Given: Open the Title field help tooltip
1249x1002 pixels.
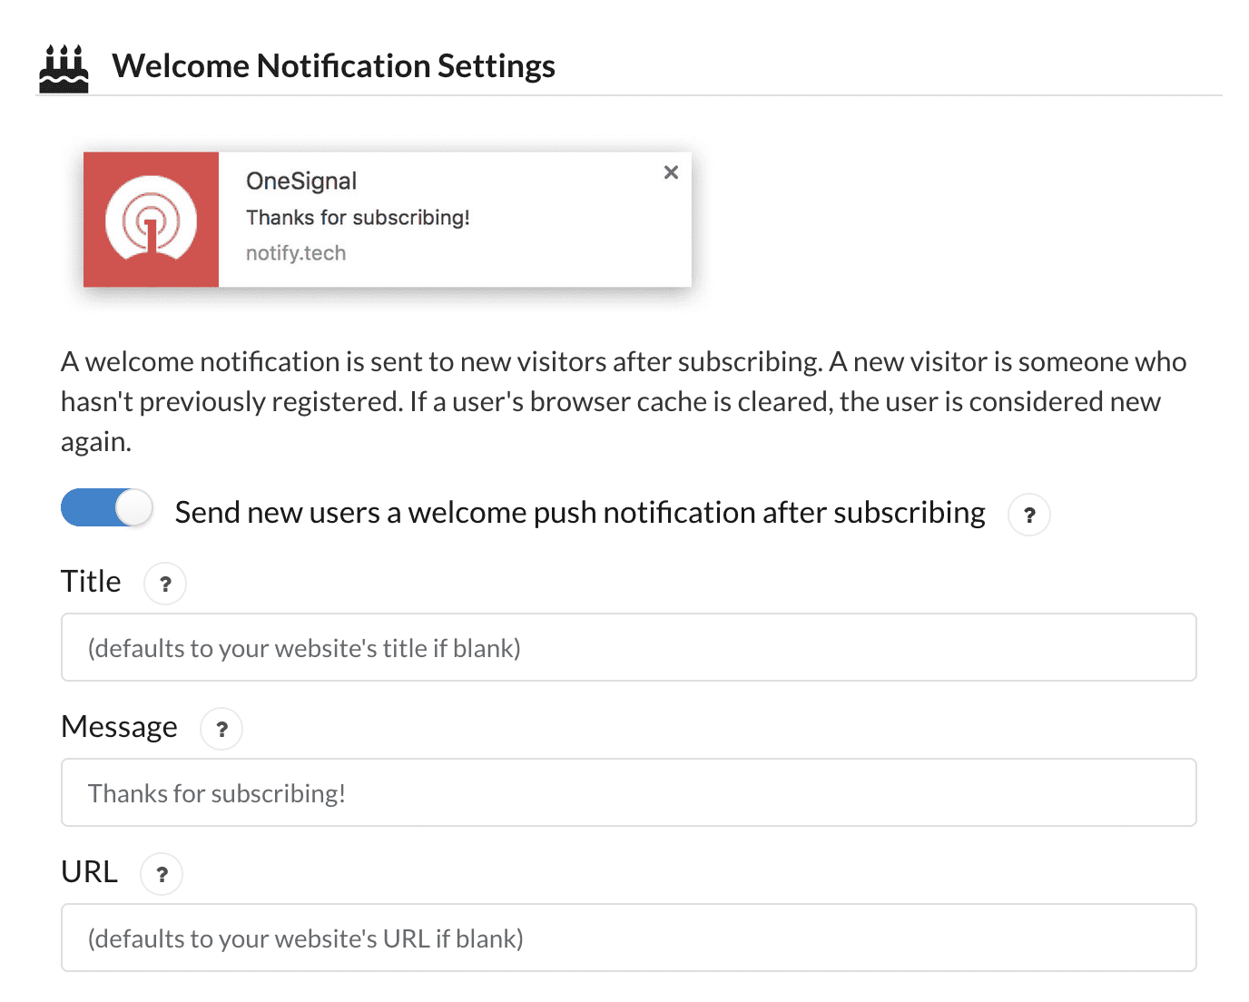Looking at the screenshot, I should [165, 584].
